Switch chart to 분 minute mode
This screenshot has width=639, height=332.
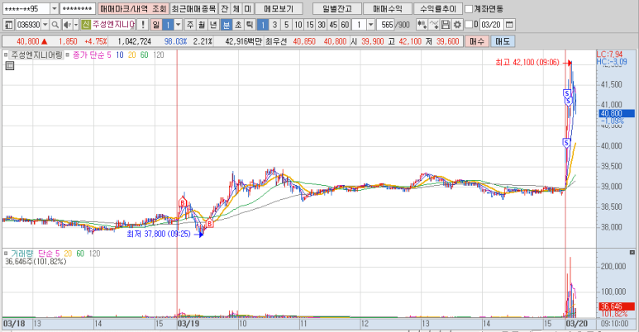pyautogui.click(x=226, y=25)
